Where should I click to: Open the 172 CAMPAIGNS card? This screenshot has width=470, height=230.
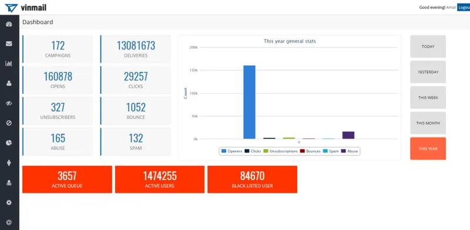click(x=58, y=49)
